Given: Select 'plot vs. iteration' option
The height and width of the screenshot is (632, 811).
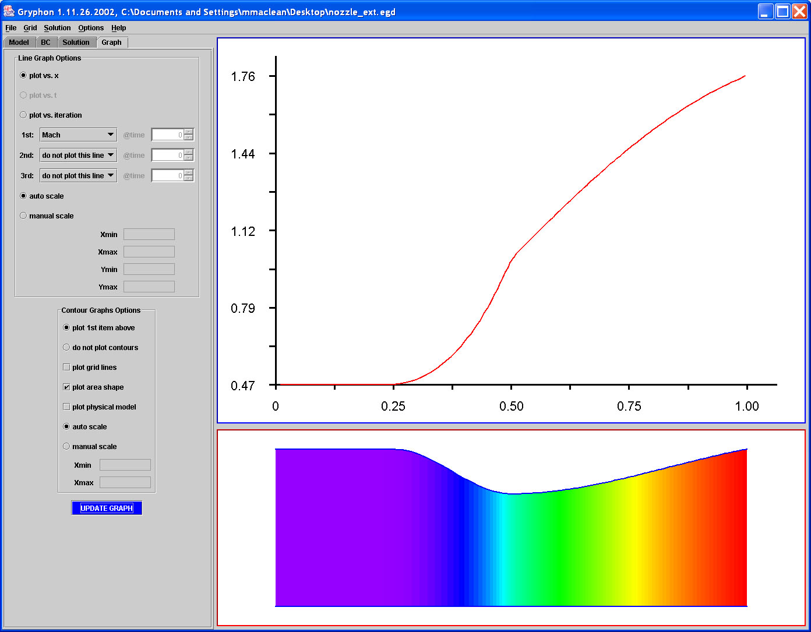Looking at the screenshot, I should click(23, 115).
